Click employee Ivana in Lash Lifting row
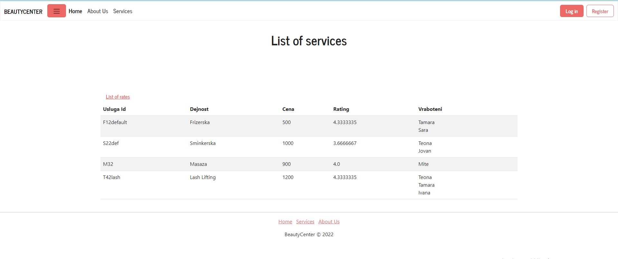The image size is (618, 259). tap(424, 193)
